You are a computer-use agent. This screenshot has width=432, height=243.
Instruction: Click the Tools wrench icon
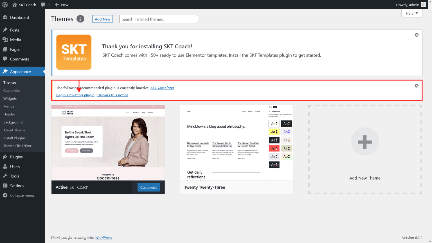pyautogui.click(x=5, y=176)
